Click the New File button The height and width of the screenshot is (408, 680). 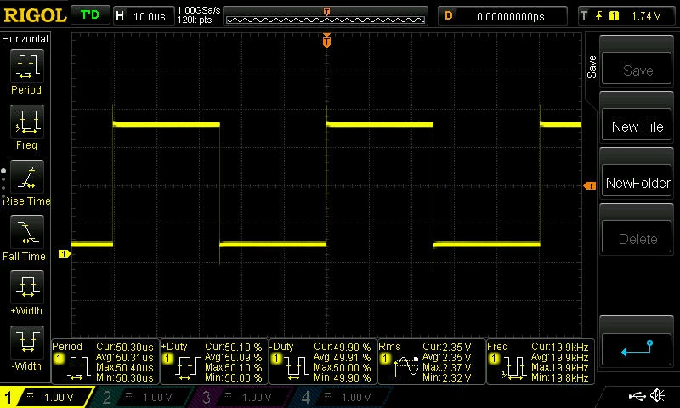637,126
